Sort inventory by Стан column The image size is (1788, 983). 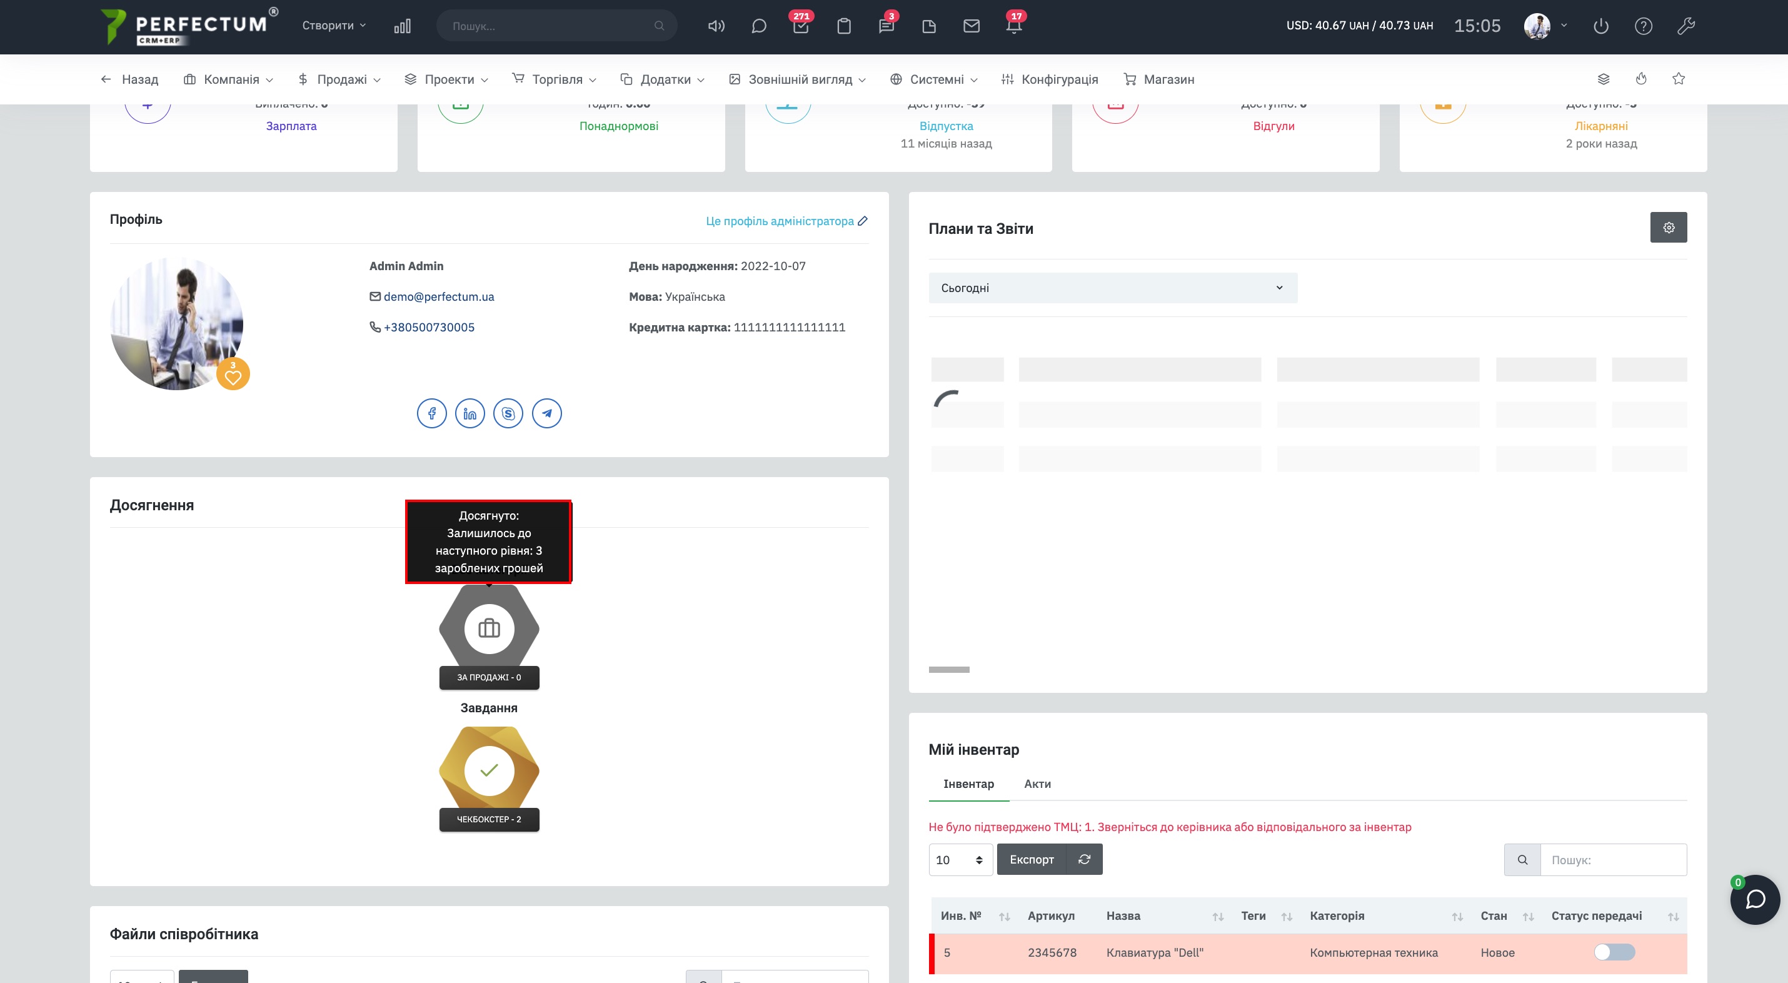click(x=1506, y=915)
